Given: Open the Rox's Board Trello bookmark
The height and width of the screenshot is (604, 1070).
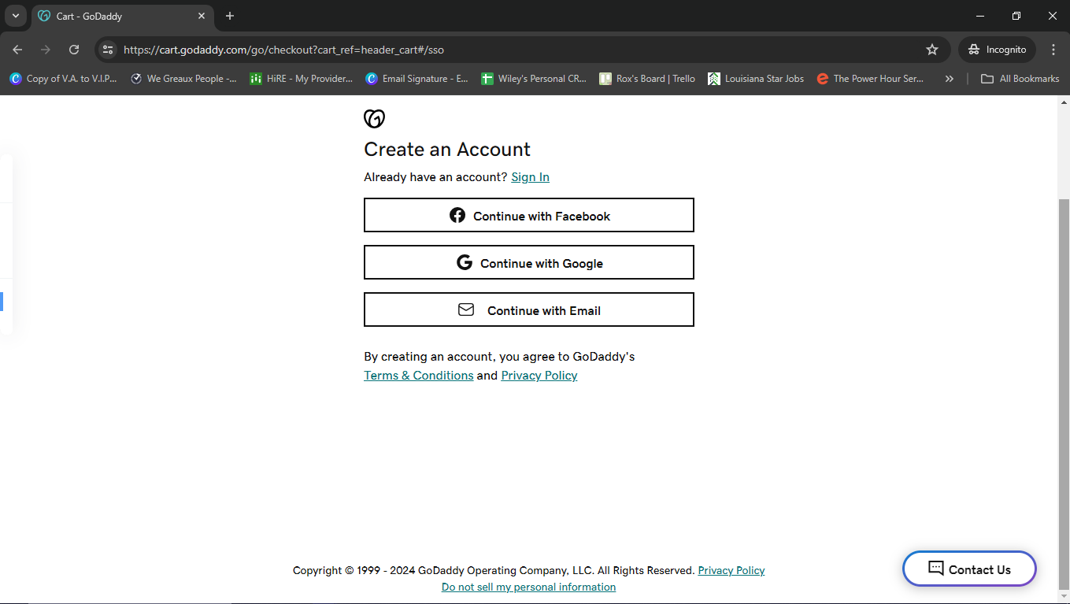Looking at the screenshot, I should [x=646, y=78].
